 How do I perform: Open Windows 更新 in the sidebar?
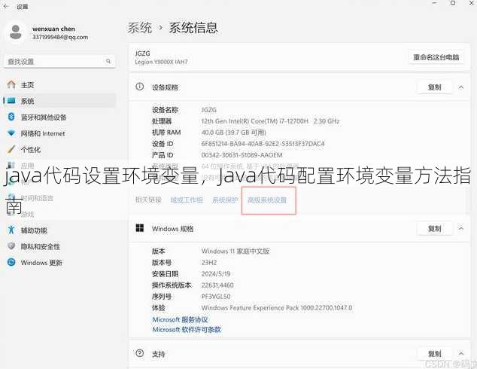click(59, 262)
